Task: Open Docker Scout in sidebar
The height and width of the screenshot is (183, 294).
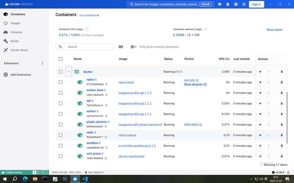Action: click(24, 50)
